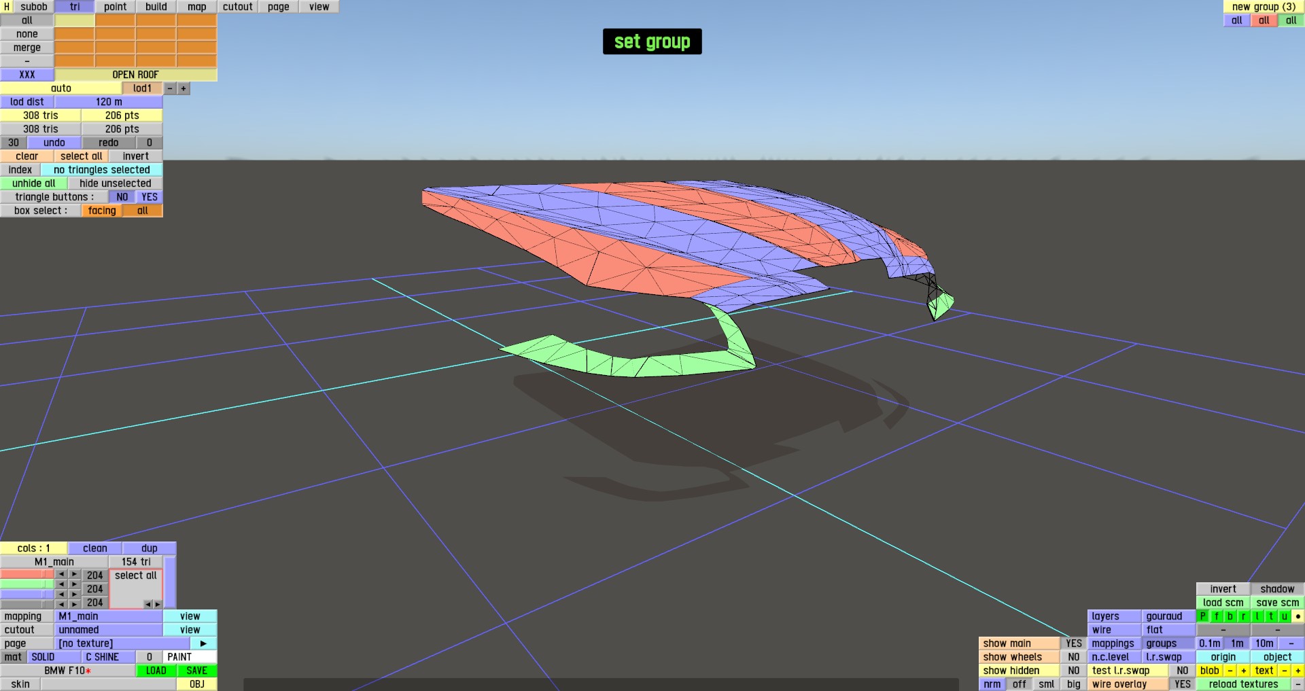Click right arrow on the green colour row
The height and width of the screenshot is (691, 1305).
pyautogui.click(x=75, y=584)
